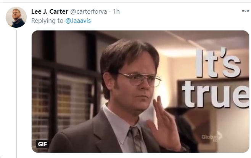This screenshot has width=251, height=158.
Task: Open the tweet's three-dot more options menu
Action: click(245, 11)
